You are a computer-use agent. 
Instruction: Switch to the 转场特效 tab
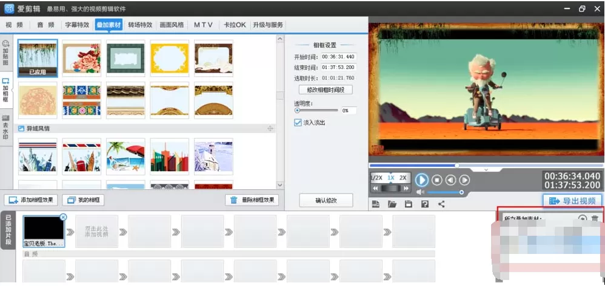pyautogui.click(x=141, y=25)
